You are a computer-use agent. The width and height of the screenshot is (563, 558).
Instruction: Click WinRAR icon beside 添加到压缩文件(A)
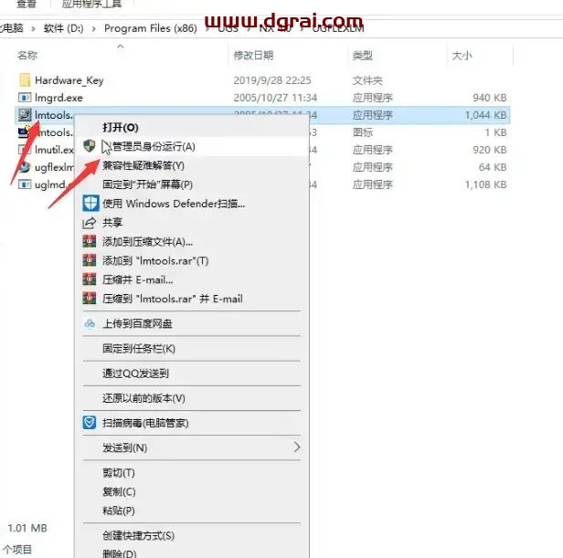click(x=90, y=241)
